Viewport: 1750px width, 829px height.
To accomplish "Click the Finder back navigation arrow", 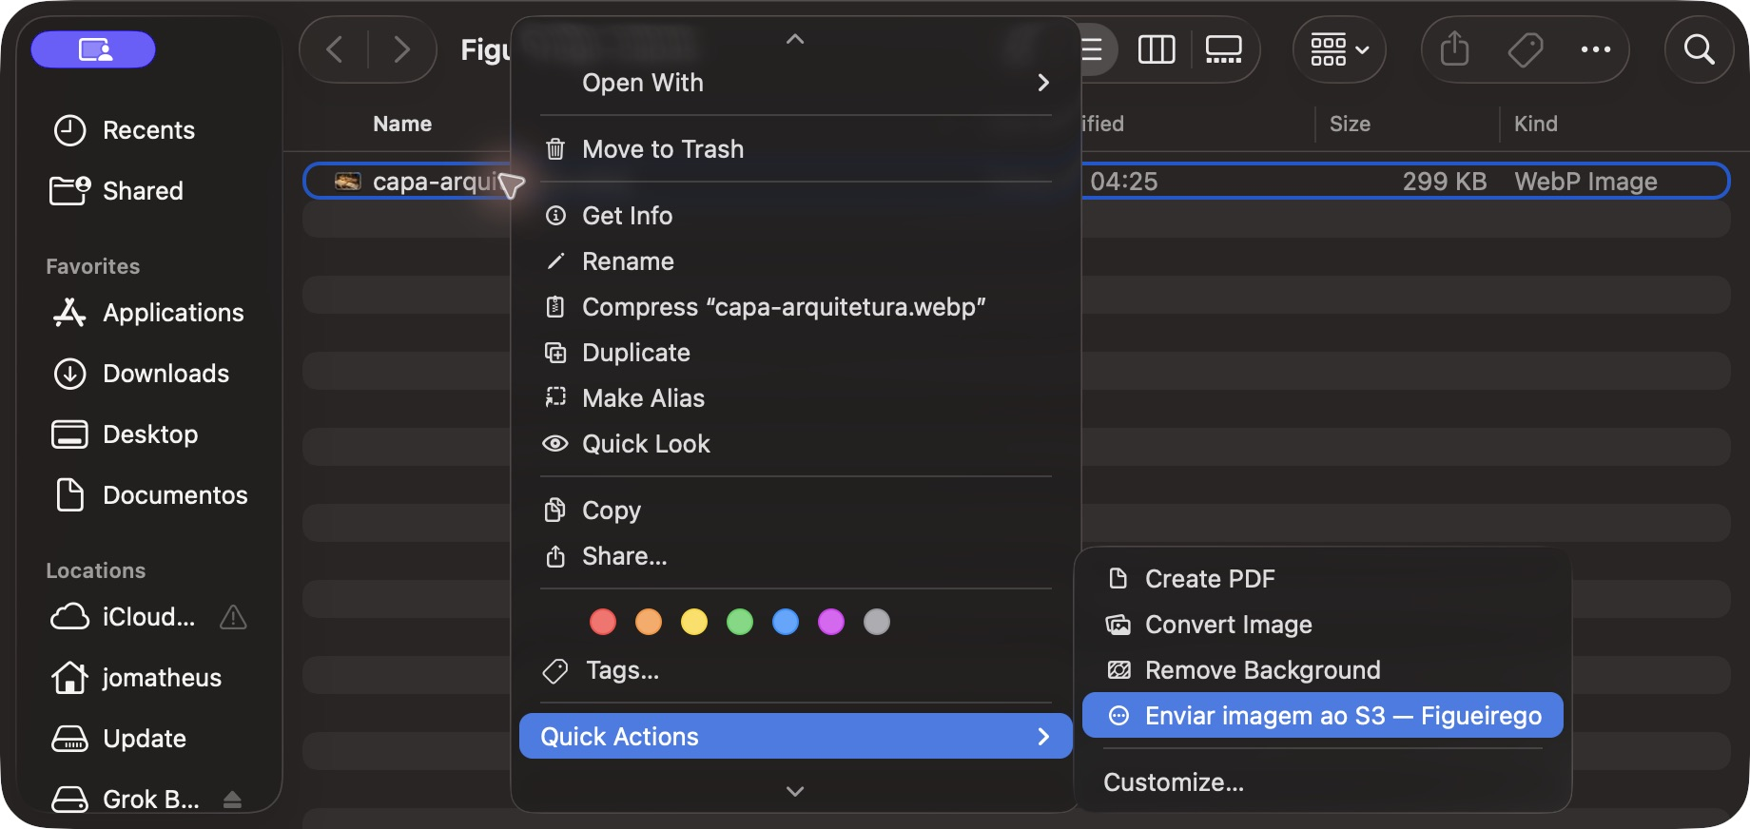I will [x=335, y=49].
